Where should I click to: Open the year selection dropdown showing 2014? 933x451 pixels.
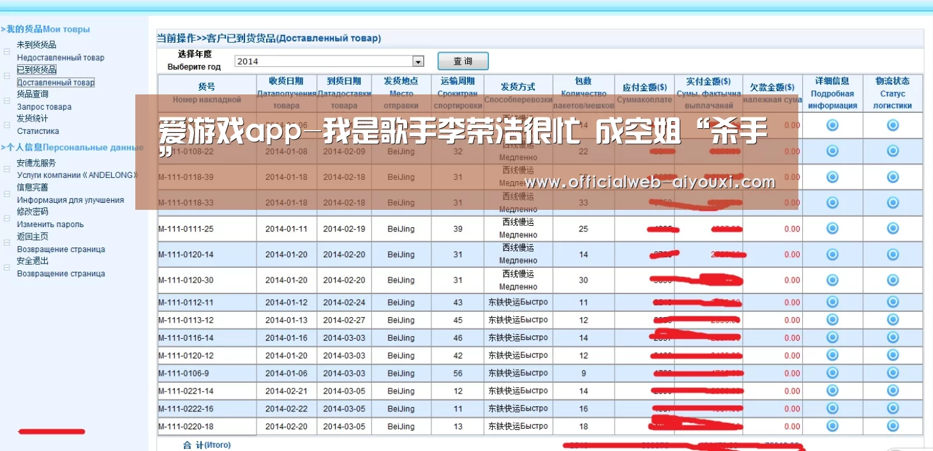329,61
